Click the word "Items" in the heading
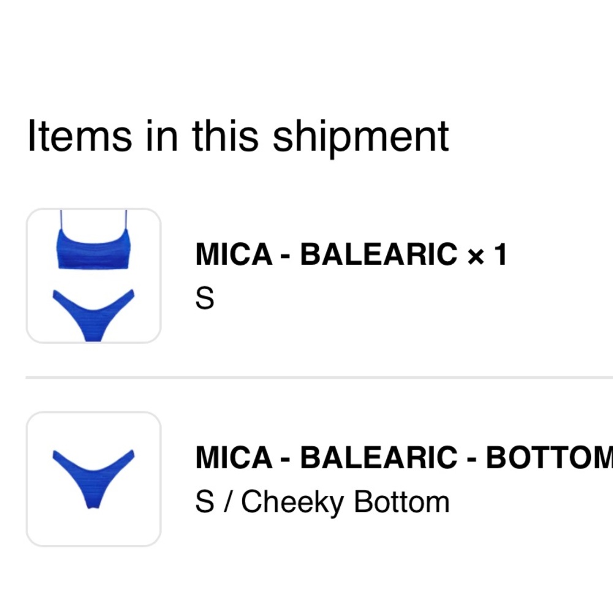The width and height of the screenshot is (613, 613). [x=80, y=136]
